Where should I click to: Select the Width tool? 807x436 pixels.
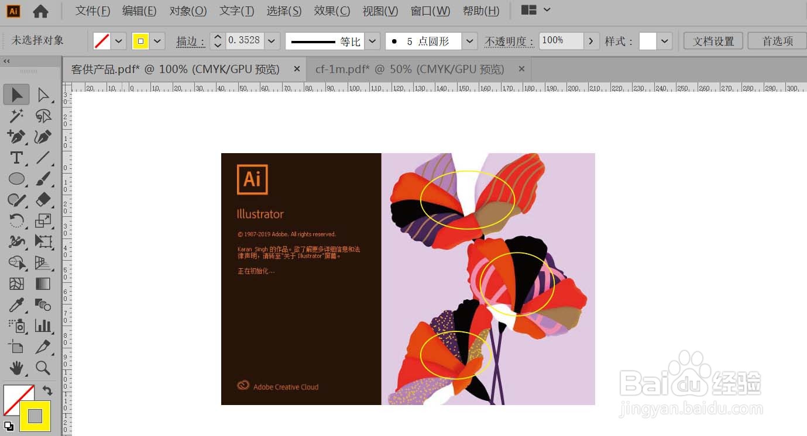pos(16,241)
